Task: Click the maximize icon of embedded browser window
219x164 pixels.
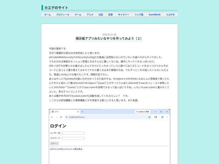Action: 161,112
